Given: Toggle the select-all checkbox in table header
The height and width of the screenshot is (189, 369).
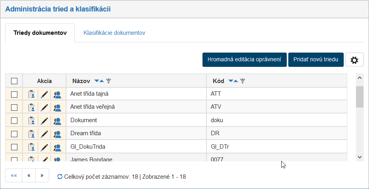Looking at the screenshot, I should pyautogui.click(x=14, y=81).
